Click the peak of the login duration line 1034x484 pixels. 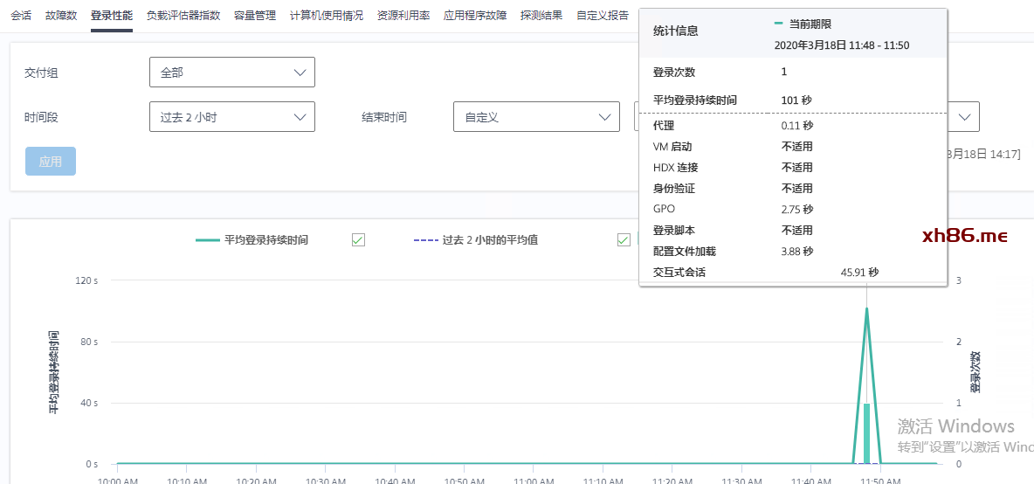(866, 308)
